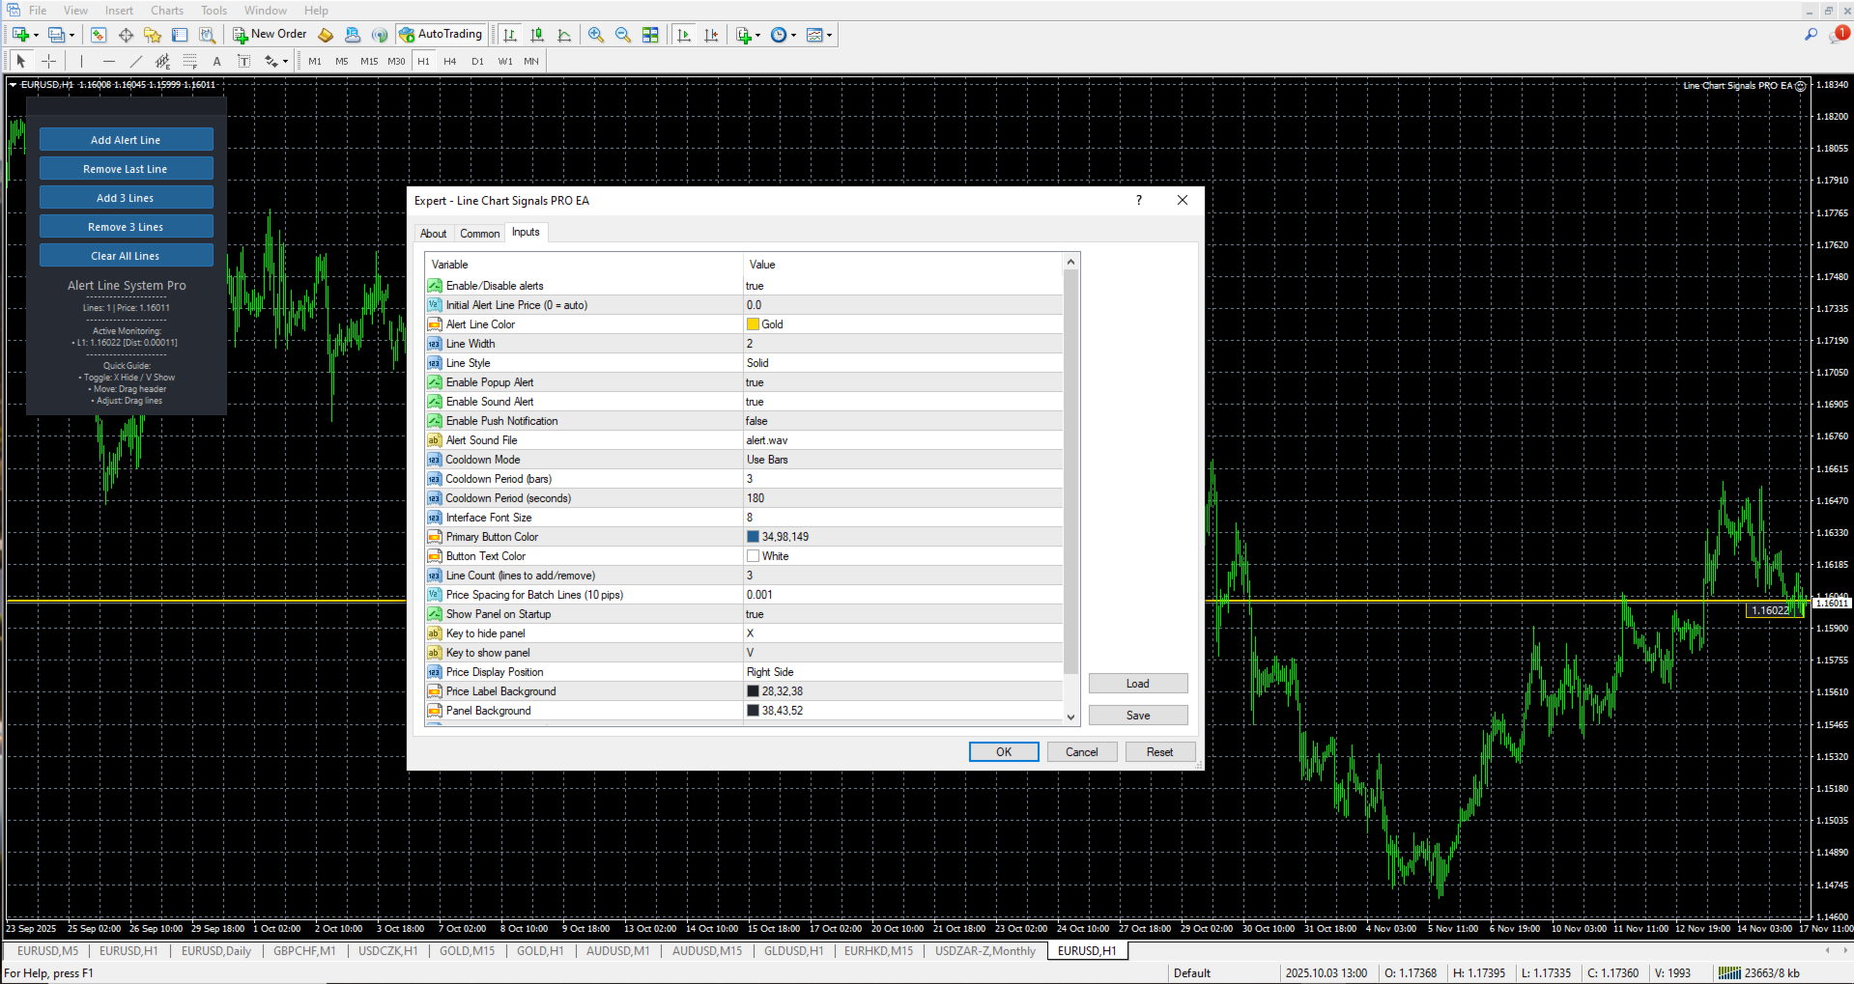
Task: Zoom in on the chart
Action: click(x=596, y=35)
